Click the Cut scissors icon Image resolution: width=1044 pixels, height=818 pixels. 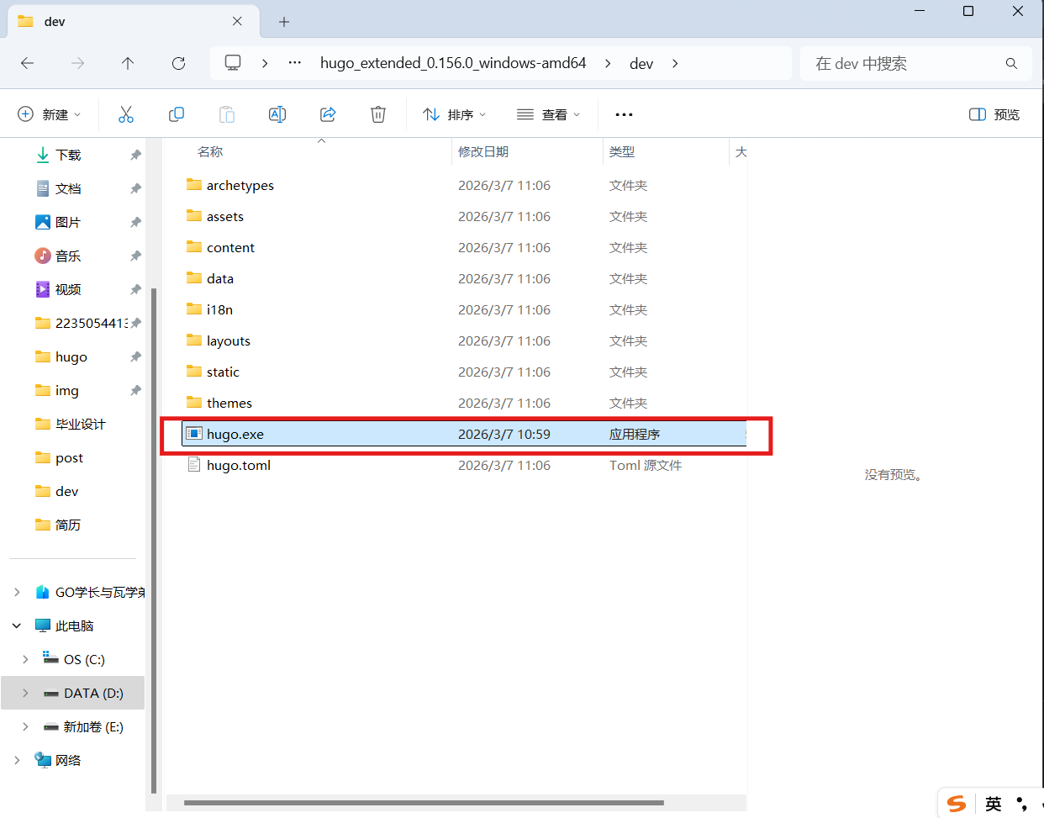(x=126, y=114)
